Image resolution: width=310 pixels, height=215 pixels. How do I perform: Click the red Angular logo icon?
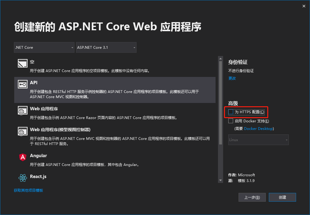[x=23, y=157]
